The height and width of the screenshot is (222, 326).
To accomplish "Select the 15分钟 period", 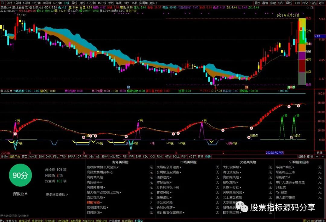I will (x=36, y=3).
